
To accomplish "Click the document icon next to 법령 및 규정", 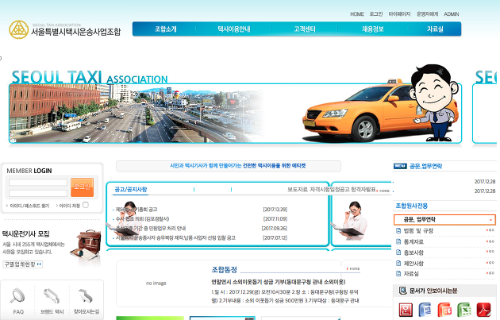I will [x=398, y=230].
